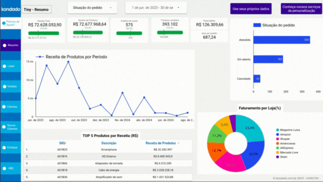Image resolution: width=323 pixels, height=182 pixels.
Task: Click the Produtos vendidos progress bar
Action: (x=170, y=33)
